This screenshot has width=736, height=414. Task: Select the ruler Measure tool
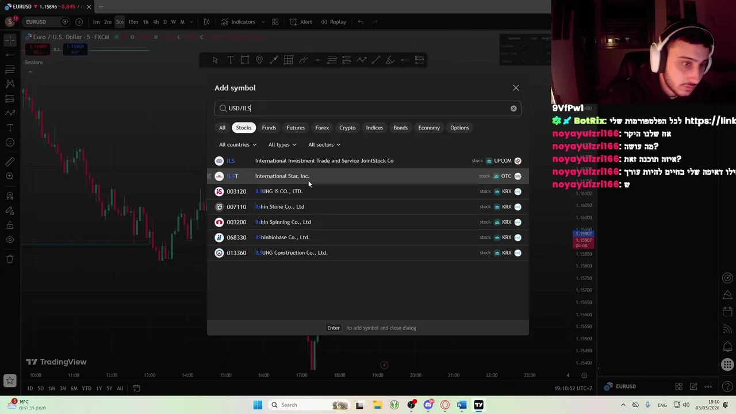click(10, 162)
